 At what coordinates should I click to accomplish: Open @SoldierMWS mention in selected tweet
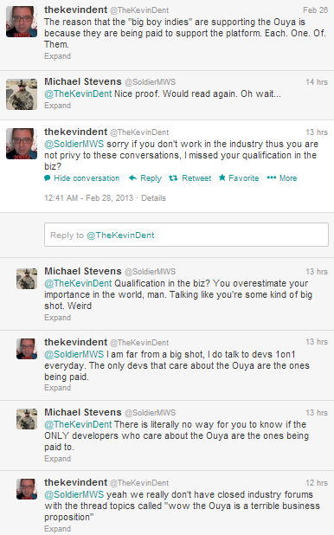coord(74,144)
